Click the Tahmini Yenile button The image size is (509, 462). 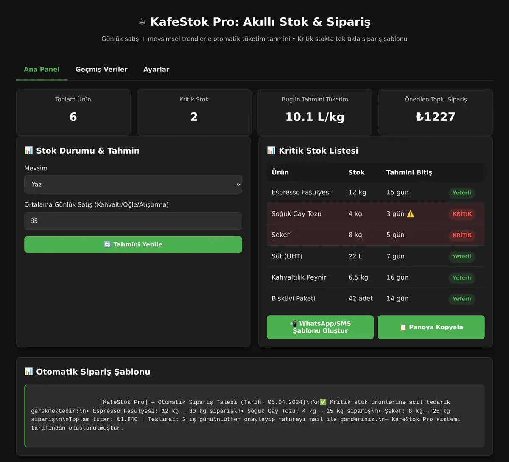tap(133, 244)
